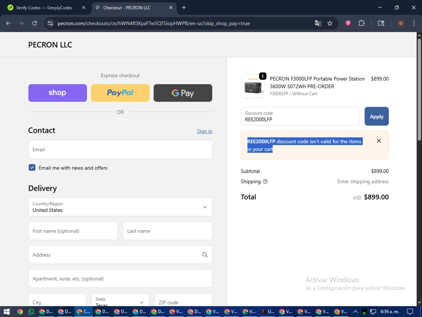Click the page vertical scrollbar
This screenshot has width=422, height=317.
pos(419,90)
